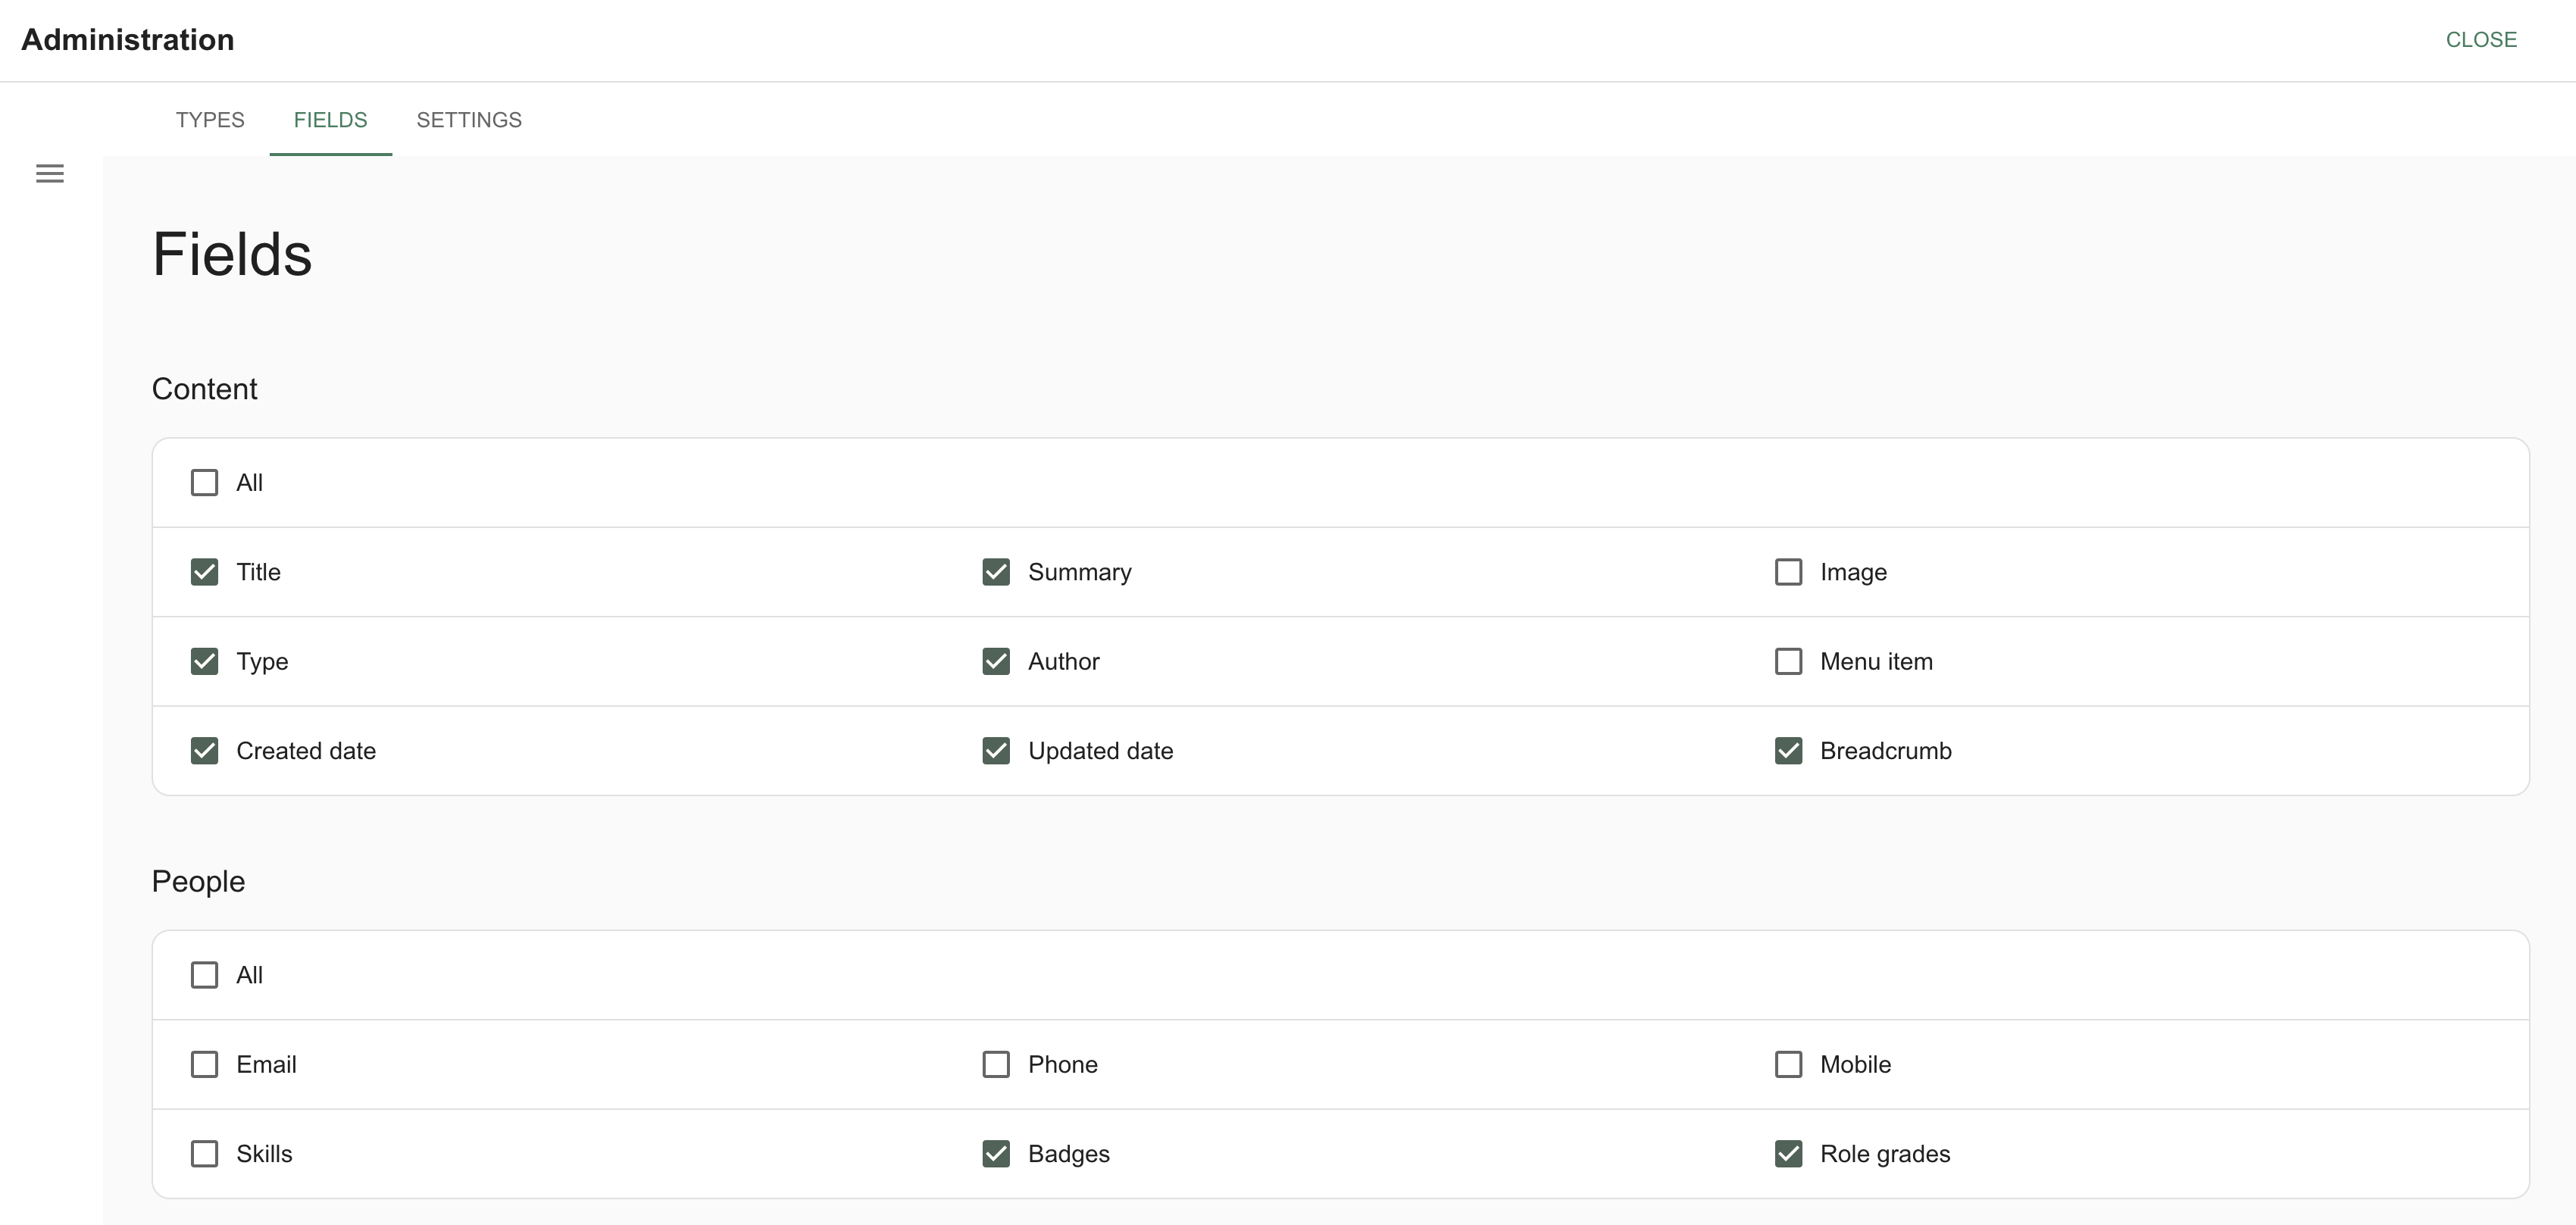2576x1225 pixels.
Task: Open the hamburger navigation menu
Action: (x=50, y=173)
